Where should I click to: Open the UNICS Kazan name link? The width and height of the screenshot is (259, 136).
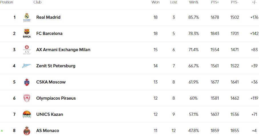(50, 114)
